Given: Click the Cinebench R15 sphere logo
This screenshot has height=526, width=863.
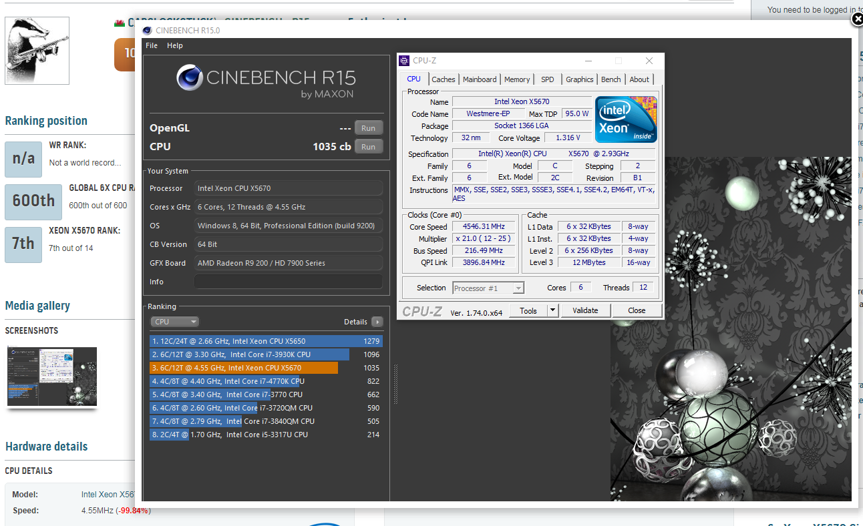Looking at the screenshot, I should click(x=190, y=78).
